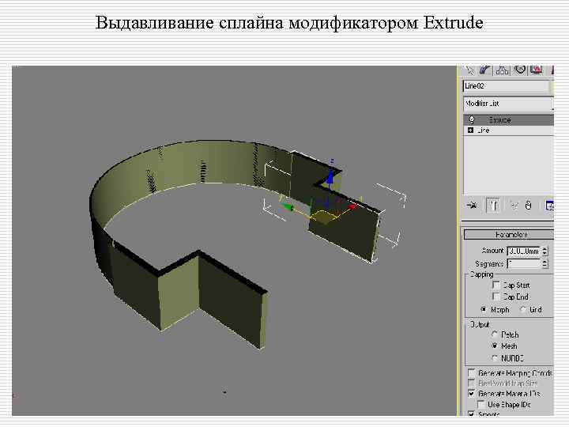Click the Line02 object name field
569x427 pixels.
pyautogui.click(x=507, y=86)
